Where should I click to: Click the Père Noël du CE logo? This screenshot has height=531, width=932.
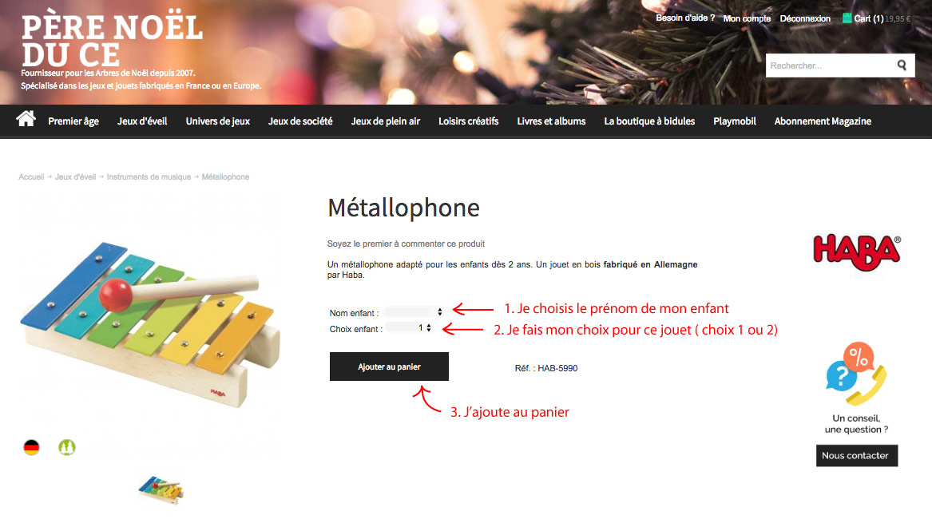tap(113, 41)
